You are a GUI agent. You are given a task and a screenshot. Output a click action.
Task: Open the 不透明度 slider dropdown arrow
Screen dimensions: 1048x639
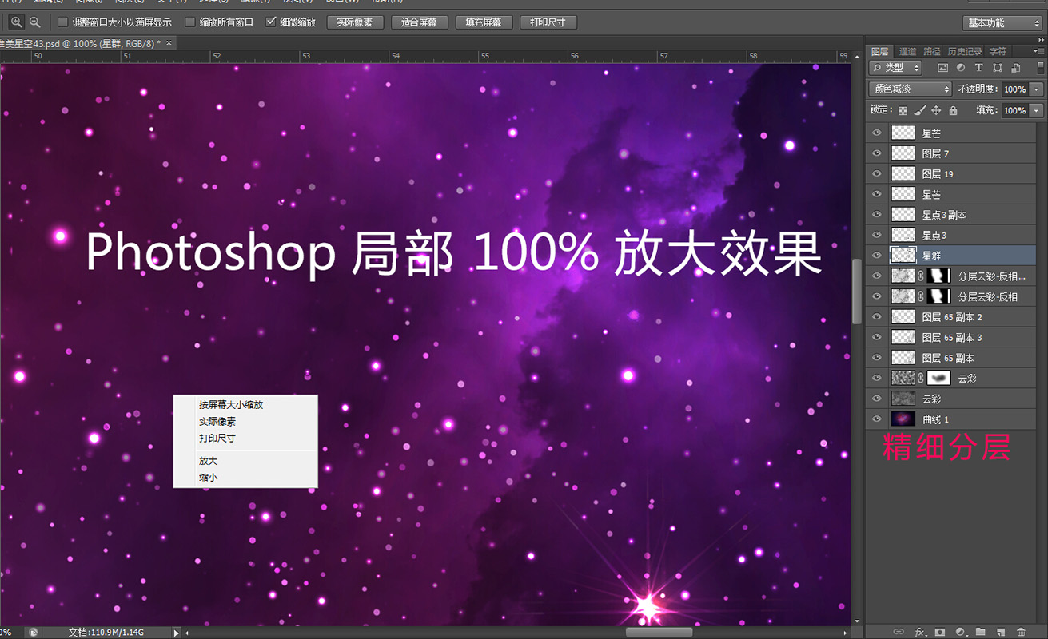pyautogui.click(x=1038, y=89)
